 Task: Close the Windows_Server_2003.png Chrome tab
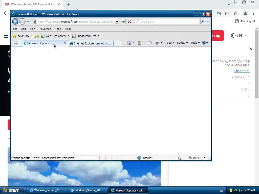pyautogui.click(x=59, y=4)
